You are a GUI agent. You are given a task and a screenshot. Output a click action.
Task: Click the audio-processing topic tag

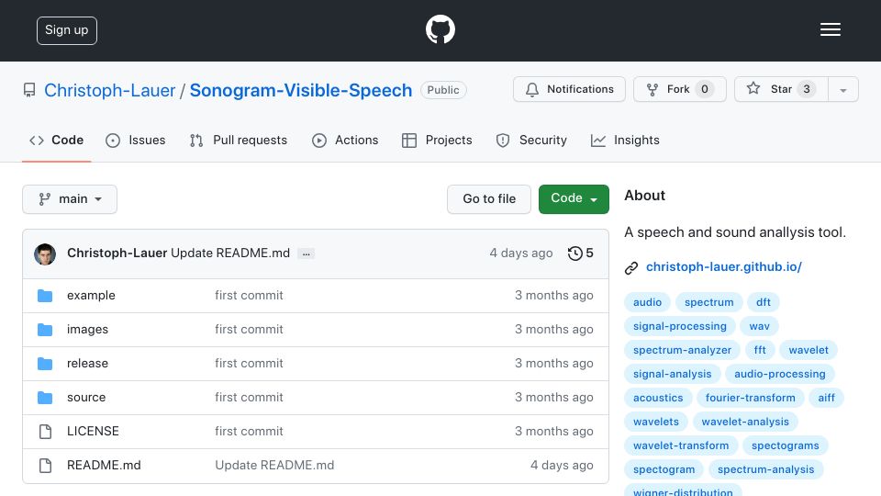pos(780,374)
